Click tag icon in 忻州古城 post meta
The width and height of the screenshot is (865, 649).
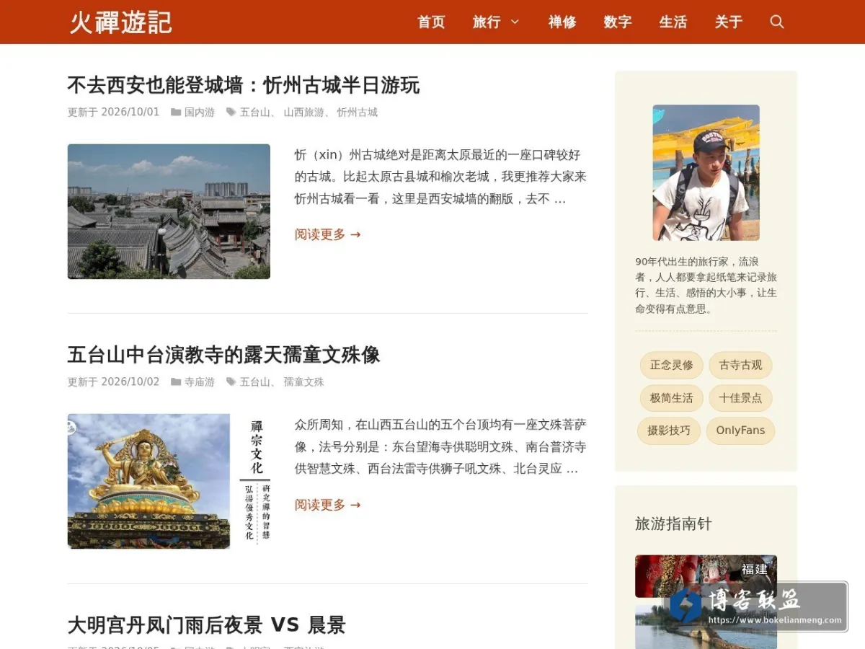231,112
